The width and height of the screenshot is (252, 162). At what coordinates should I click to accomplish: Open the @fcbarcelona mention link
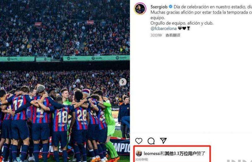tap(163, 28)
